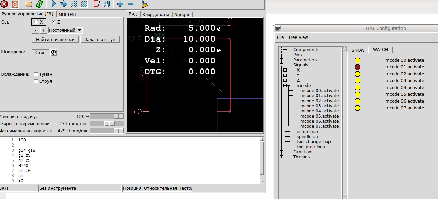Expand the Y signals node

[285, 75]
